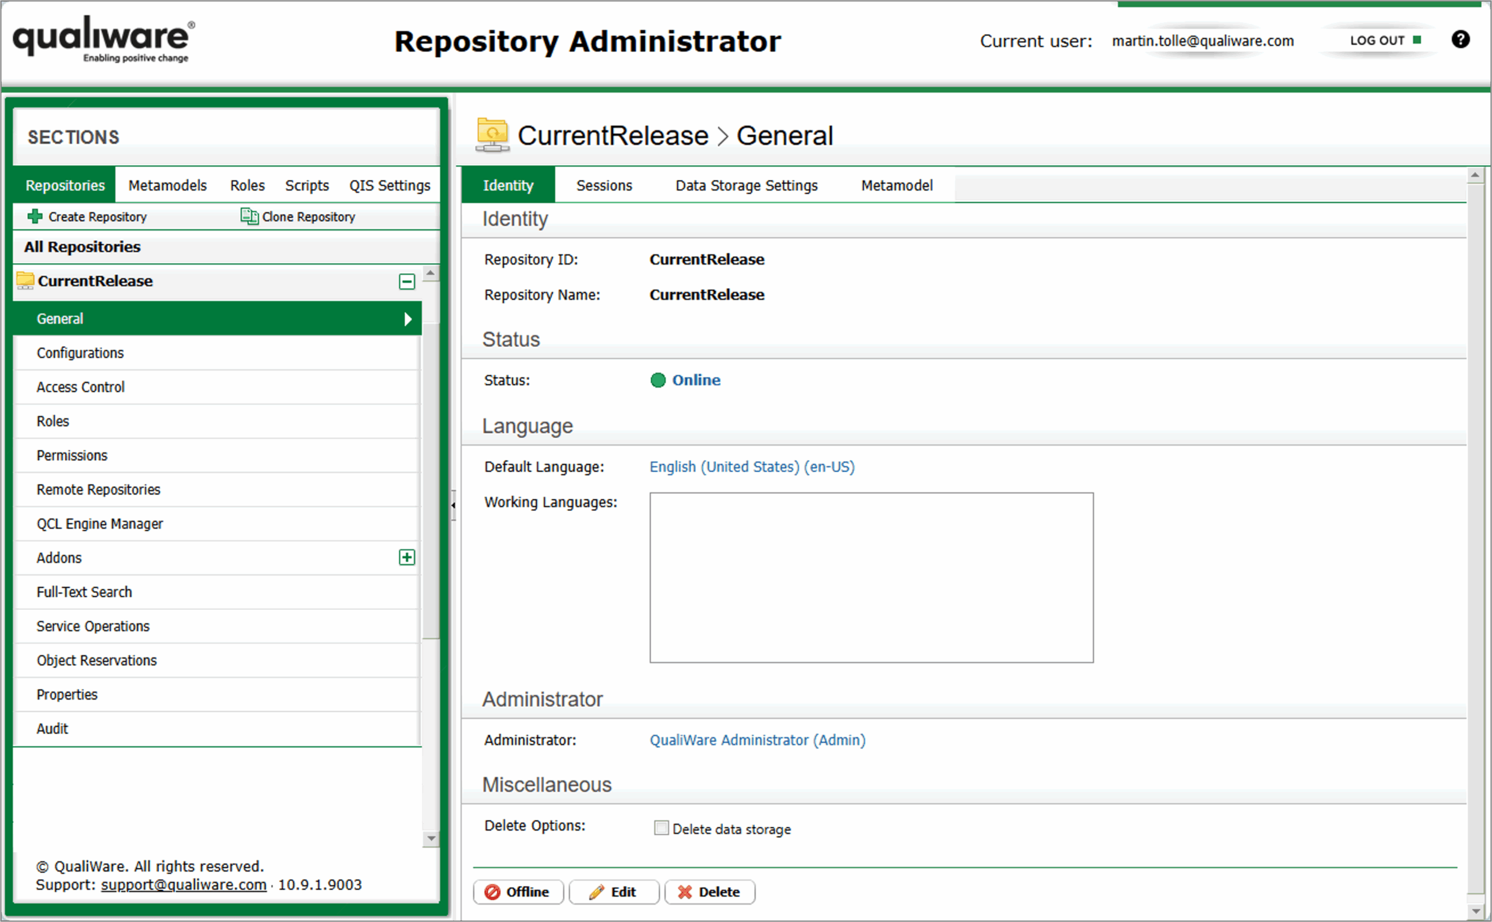This screenshot has width=1492, height=922.
Task: Click Clone Repository
Action: click(x=298, y=217)
